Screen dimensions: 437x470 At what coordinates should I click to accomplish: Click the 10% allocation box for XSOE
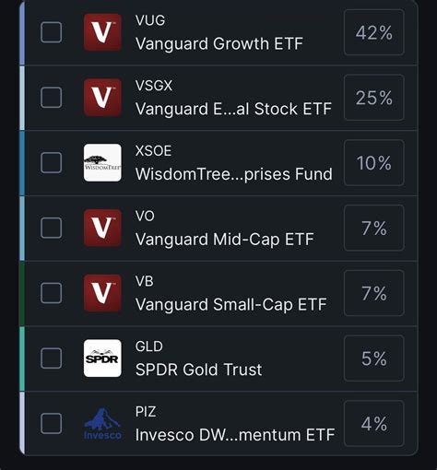pos(374,162)
